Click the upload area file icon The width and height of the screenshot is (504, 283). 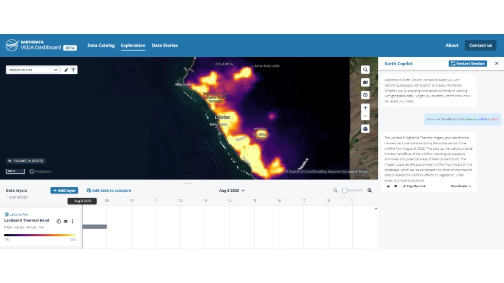[x=73, y=70]
